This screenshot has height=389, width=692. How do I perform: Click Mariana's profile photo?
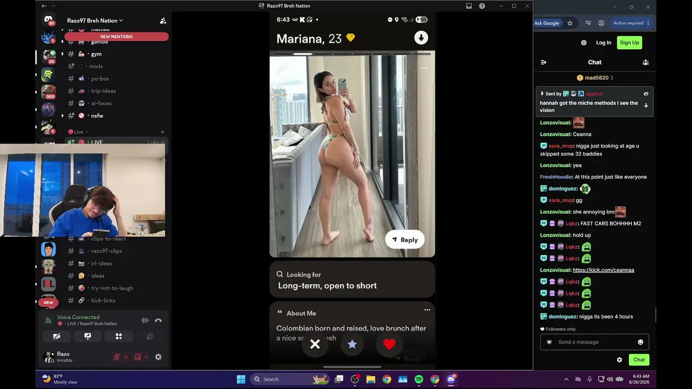coord(352,155)
